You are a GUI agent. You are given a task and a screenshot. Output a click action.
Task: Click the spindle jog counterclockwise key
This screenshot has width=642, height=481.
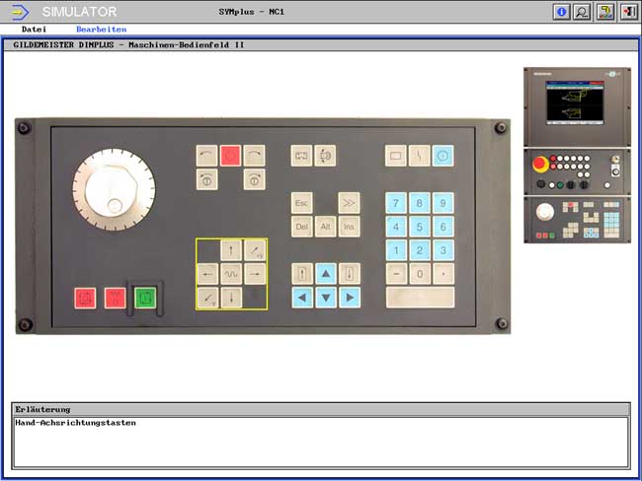pyautogui.click(x=206, y=179)
